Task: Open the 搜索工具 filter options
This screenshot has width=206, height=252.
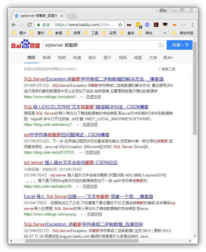Action: point(167,69)
